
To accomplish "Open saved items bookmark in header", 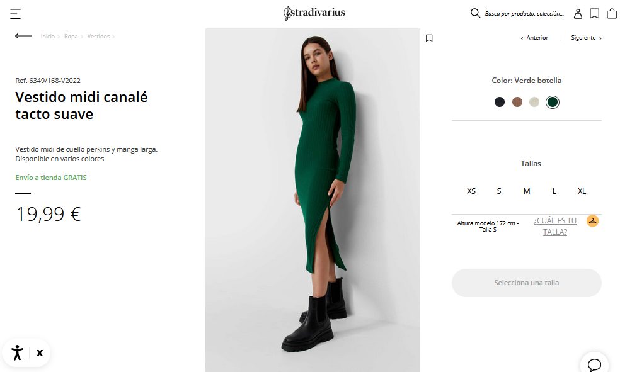I will pos(594,14).
